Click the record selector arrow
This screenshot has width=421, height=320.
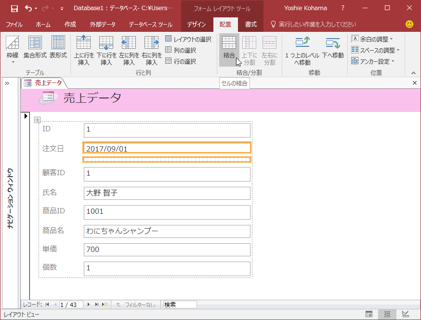point(26,116)
